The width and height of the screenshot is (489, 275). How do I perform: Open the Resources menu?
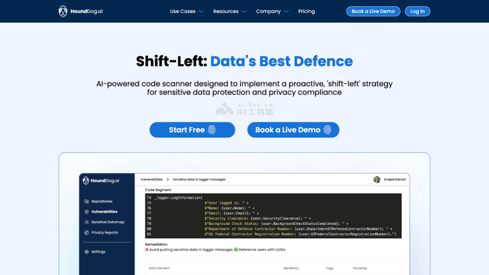226,11
